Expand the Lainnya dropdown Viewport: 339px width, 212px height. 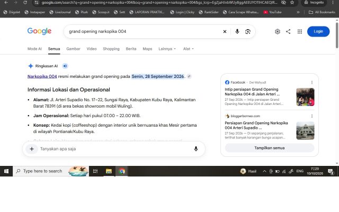point(167,49)
